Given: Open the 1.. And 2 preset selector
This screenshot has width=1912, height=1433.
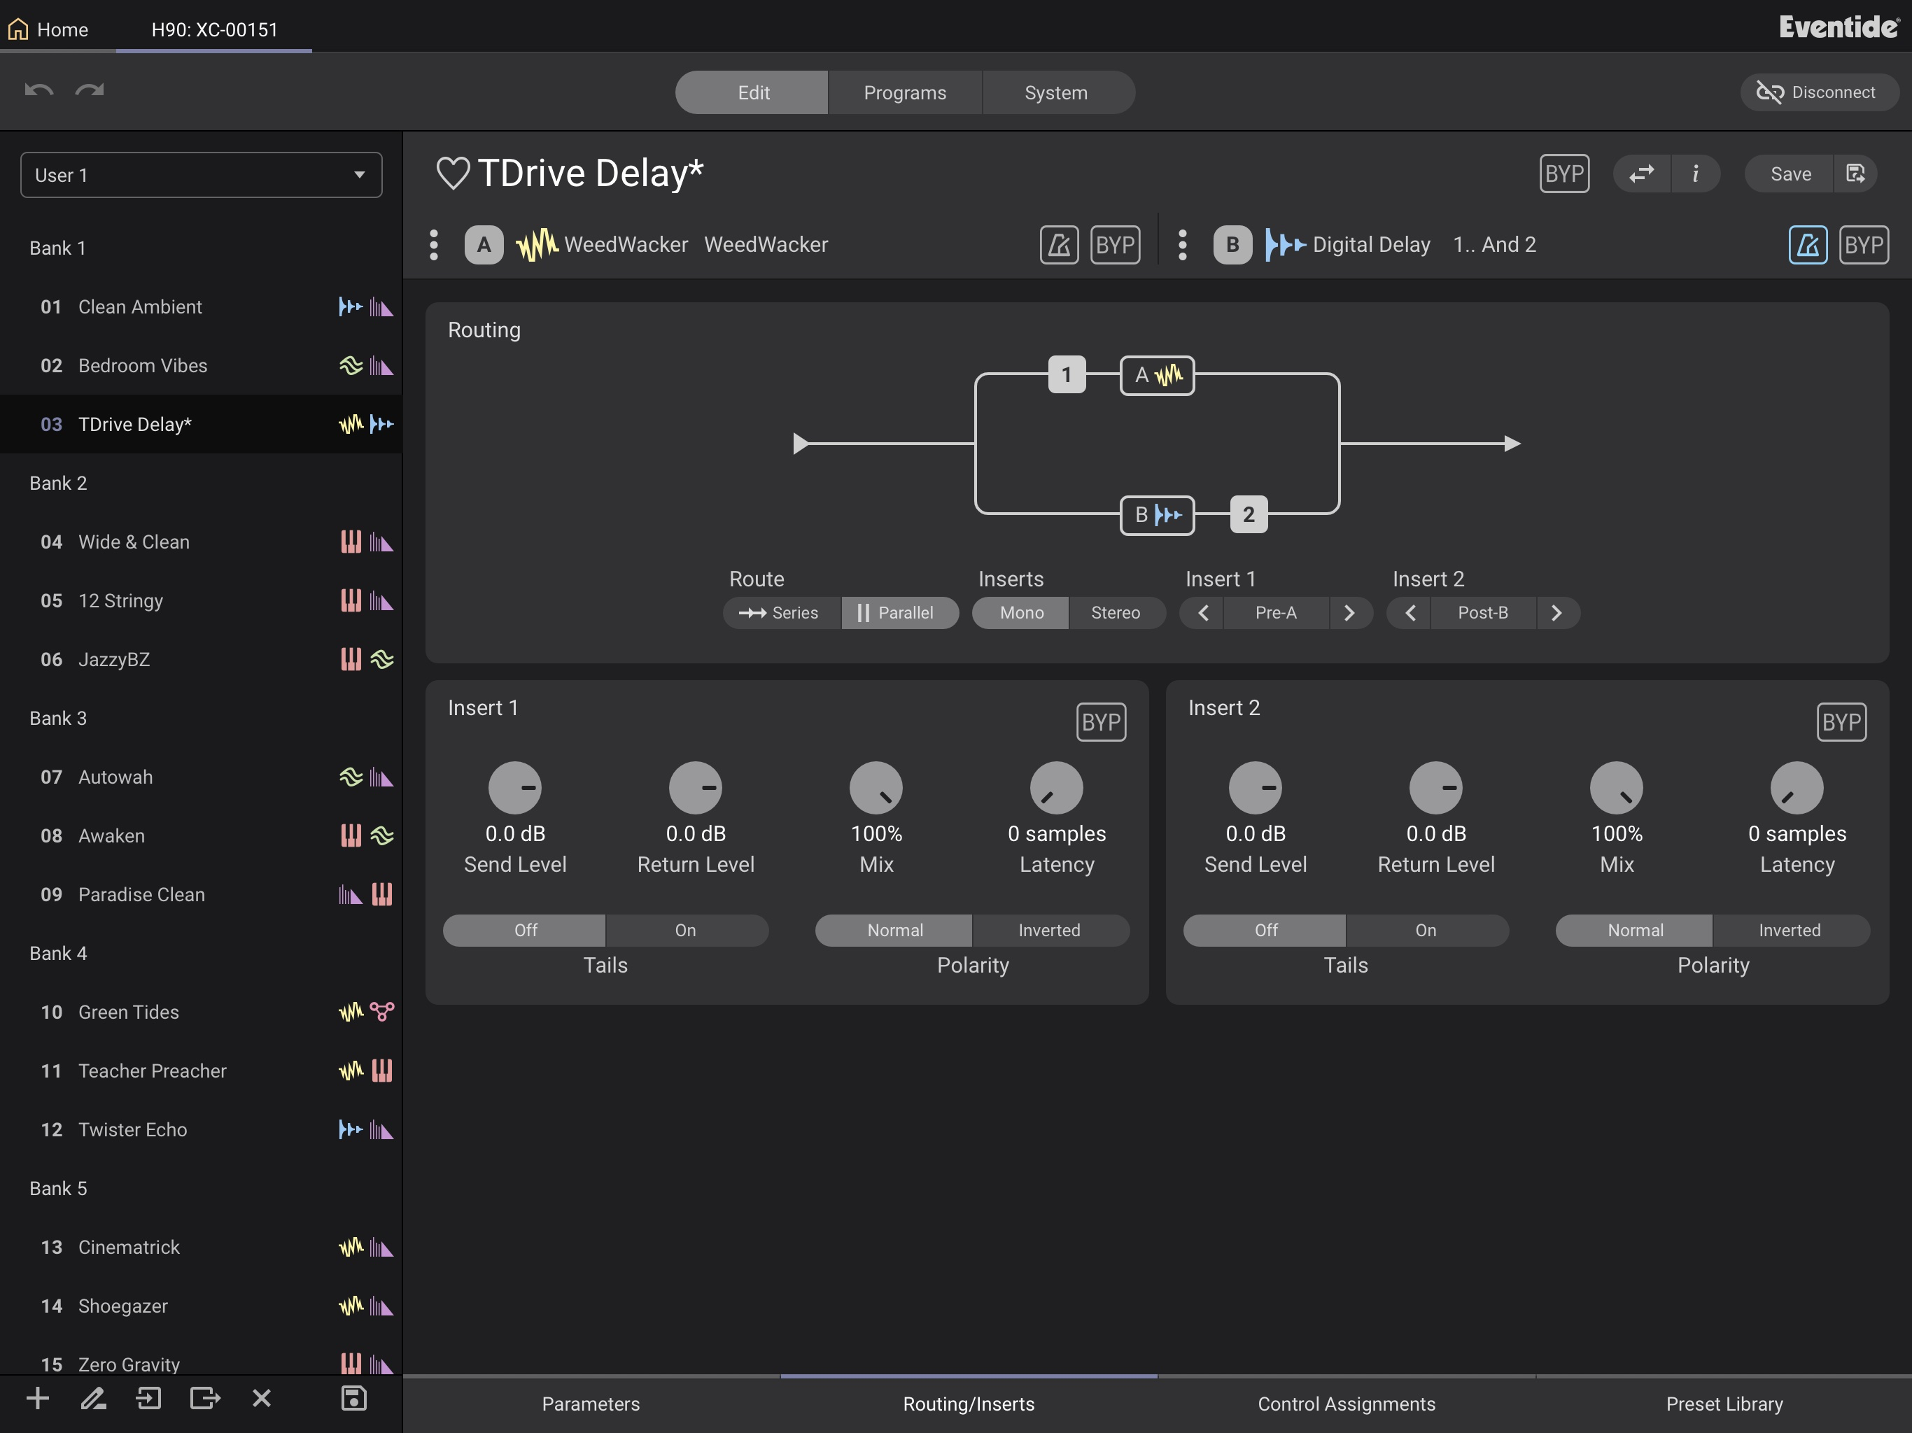Looking at the screenshot, I should 1494,245.
